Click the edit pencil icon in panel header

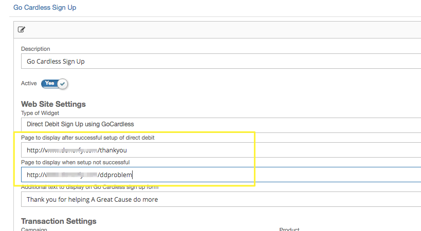22,29
